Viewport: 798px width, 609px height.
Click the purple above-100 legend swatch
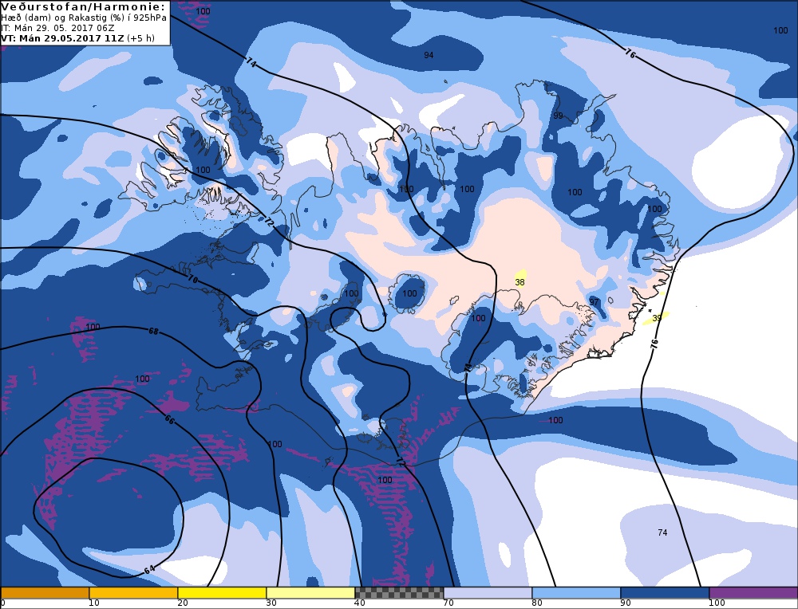tap(753, 593)
